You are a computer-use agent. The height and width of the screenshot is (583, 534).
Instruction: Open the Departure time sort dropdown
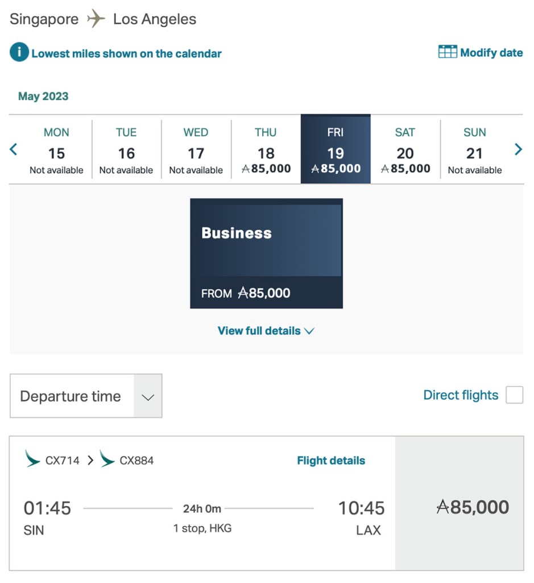[x=85, y=396]
